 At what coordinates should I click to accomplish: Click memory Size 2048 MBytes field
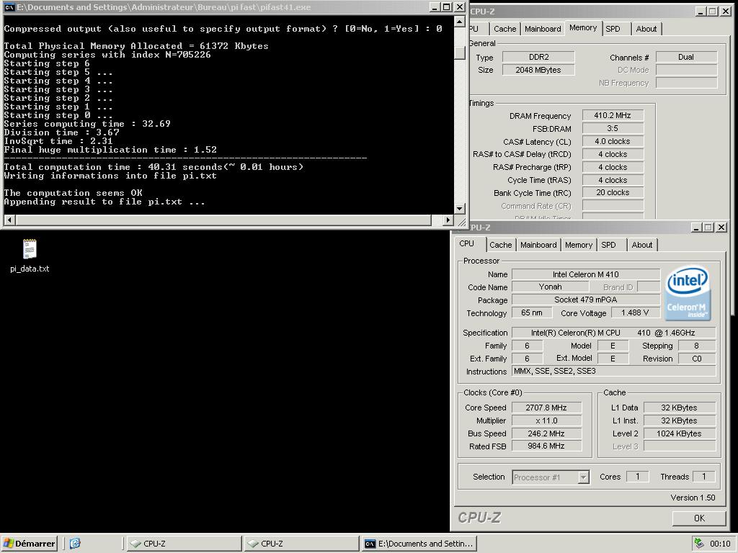tap(538, 70)
